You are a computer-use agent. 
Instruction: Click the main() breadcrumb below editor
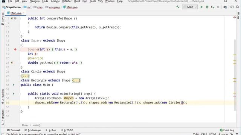click(37, 125)
